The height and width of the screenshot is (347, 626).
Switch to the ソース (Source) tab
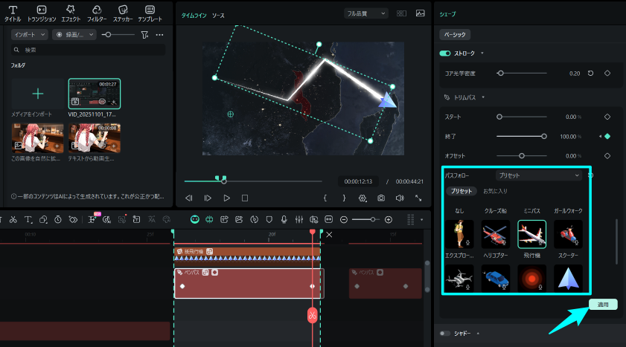[218, 15]
